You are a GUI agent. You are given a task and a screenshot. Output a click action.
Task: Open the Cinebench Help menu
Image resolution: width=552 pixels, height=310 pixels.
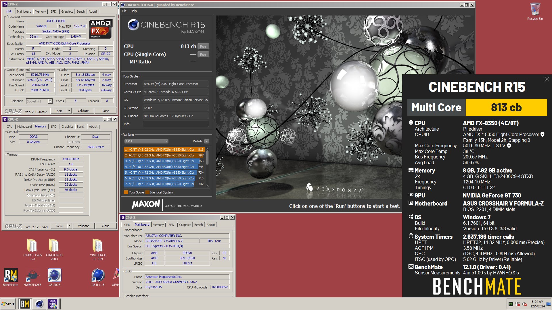pos(133,11)
